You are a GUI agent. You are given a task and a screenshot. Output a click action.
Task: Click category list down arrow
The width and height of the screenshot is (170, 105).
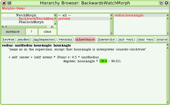[111, 33]
